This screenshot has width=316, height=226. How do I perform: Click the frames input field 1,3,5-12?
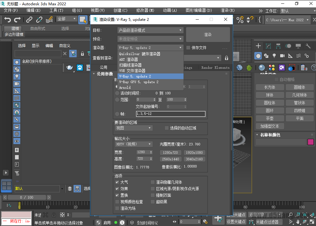tap(171, 114)
